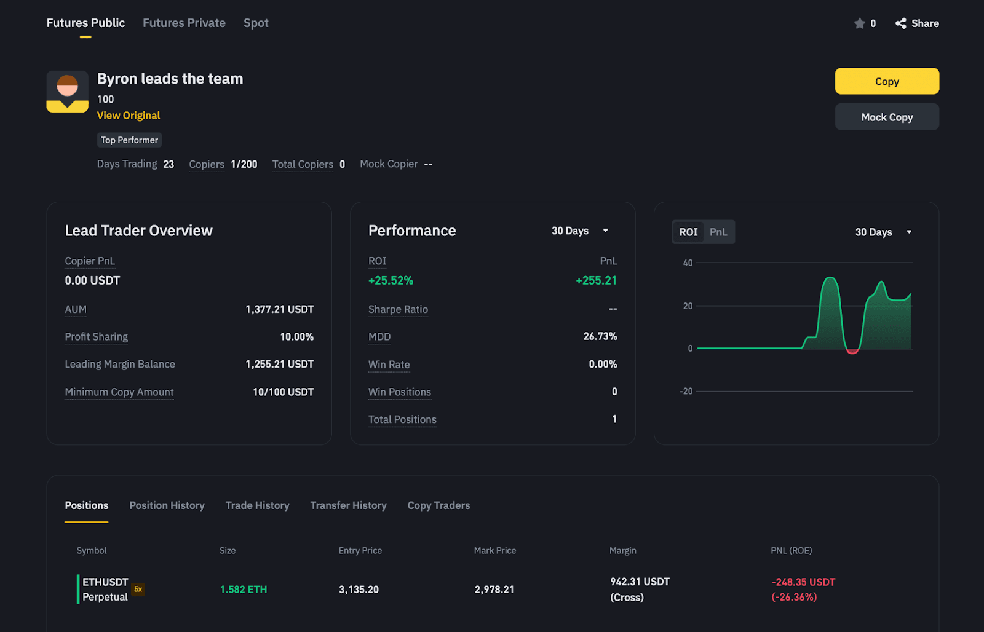Open the Trade History tab
The width and height of the screenshot is (984, 632).
coord(257,505)
